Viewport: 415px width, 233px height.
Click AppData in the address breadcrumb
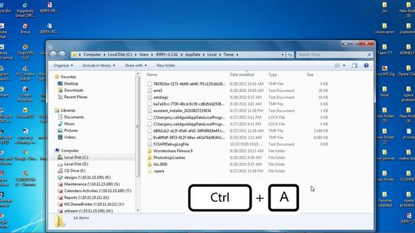(x=193, y=54)
